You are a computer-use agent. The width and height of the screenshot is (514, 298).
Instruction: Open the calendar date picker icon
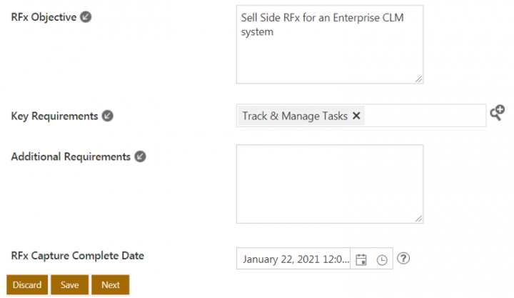[361, 259]
